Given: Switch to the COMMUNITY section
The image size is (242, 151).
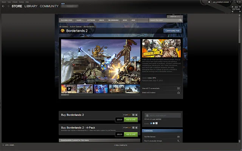Looking at the screenshot, I should tap(49, 6).
